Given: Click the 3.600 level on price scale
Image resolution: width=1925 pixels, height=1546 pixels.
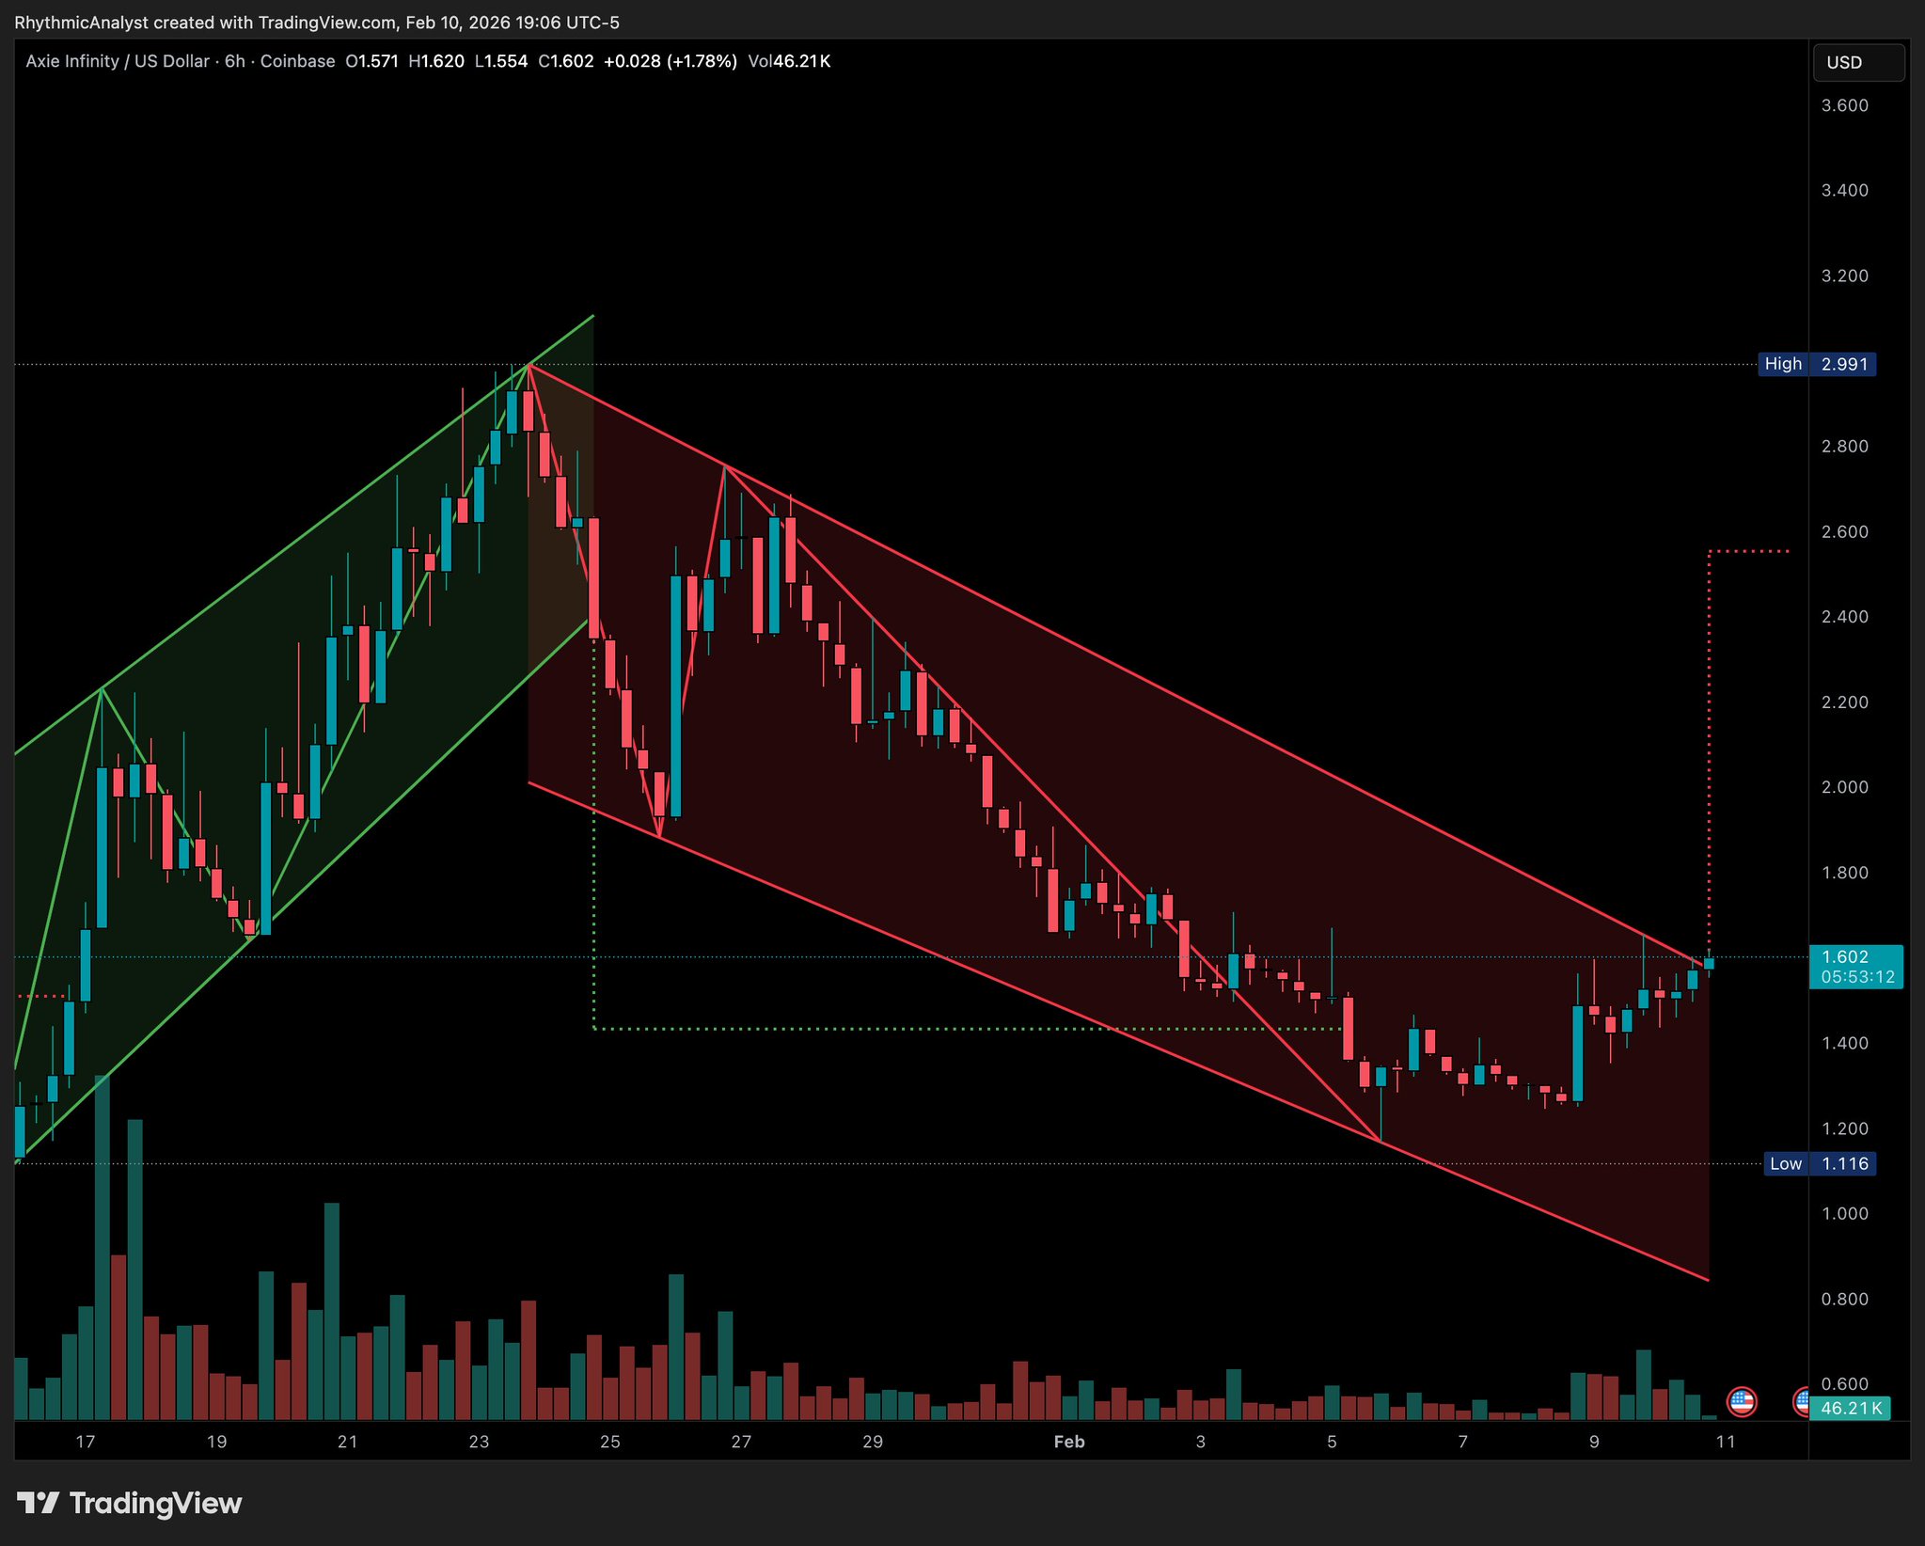Looking at the screenshot, I should 1844,105.
